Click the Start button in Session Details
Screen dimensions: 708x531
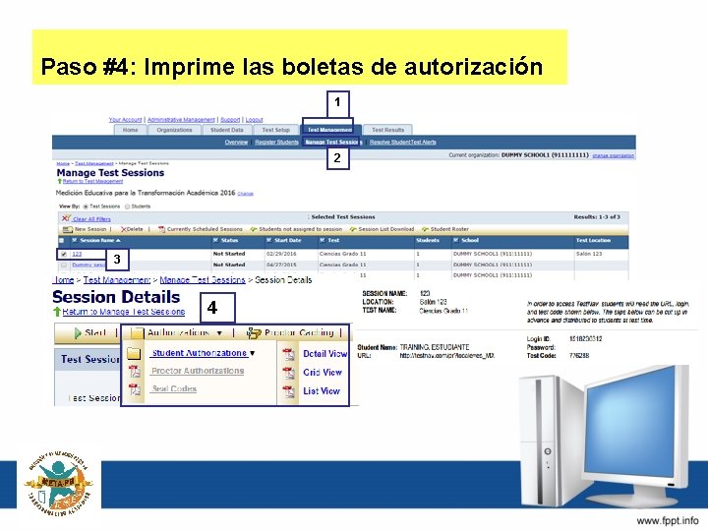[x=89, y=333]
